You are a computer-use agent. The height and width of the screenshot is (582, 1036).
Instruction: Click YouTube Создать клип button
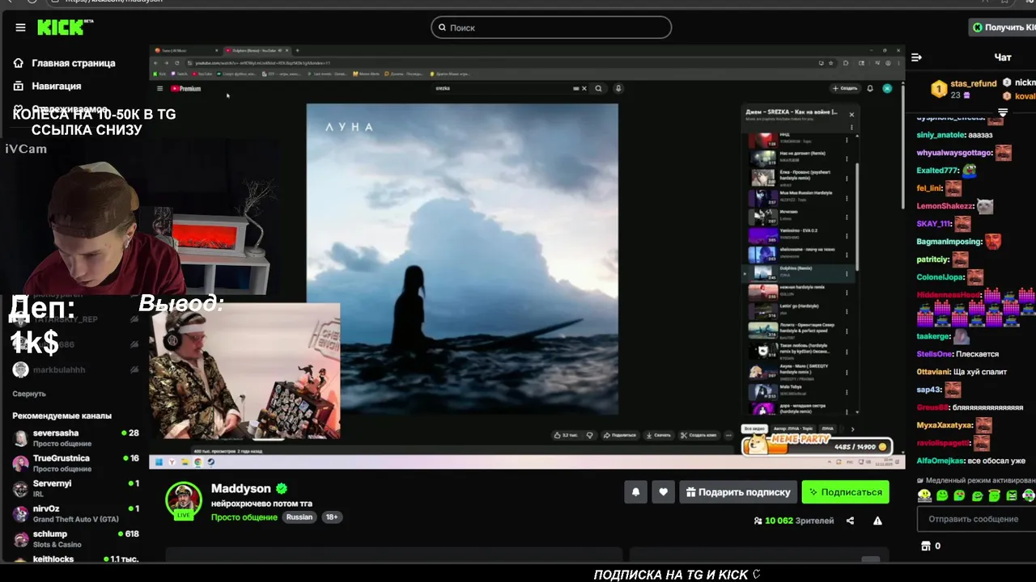coord(700,435)
